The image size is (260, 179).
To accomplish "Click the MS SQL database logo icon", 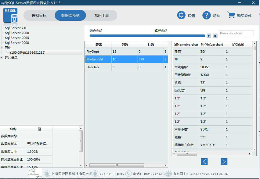I will coord(10,15).
